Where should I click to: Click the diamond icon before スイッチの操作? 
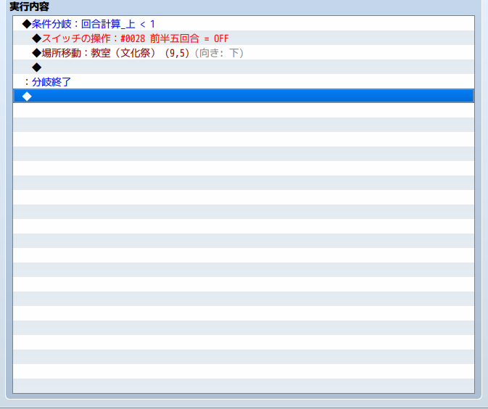click(x=37, y=38)
